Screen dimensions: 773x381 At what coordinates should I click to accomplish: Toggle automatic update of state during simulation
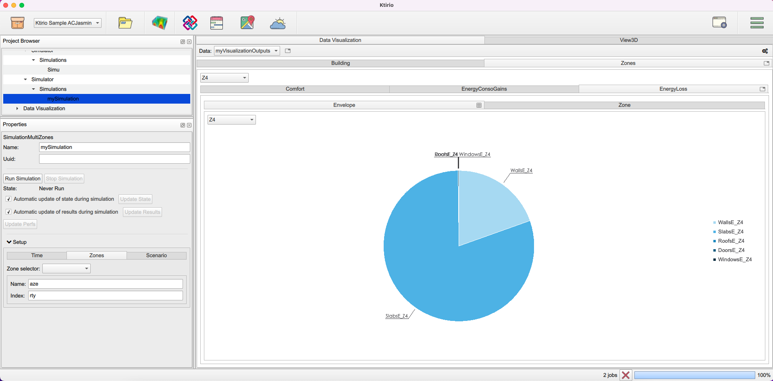8,199
